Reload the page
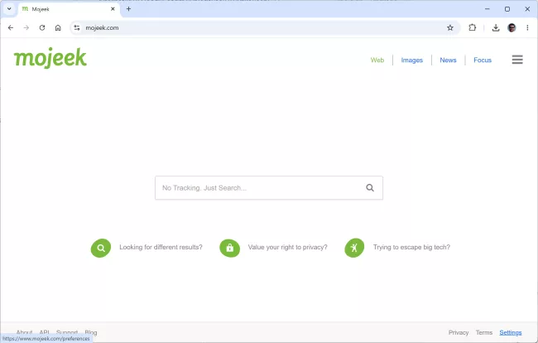Viewport: 538px width, 343px height. (x=42, y=28)
